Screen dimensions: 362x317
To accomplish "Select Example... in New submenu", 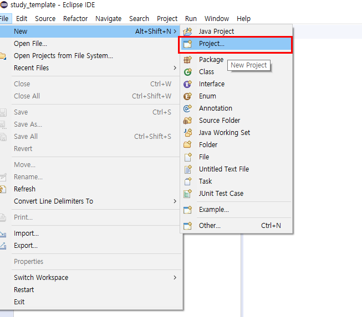I will click(x=236, y=210).
